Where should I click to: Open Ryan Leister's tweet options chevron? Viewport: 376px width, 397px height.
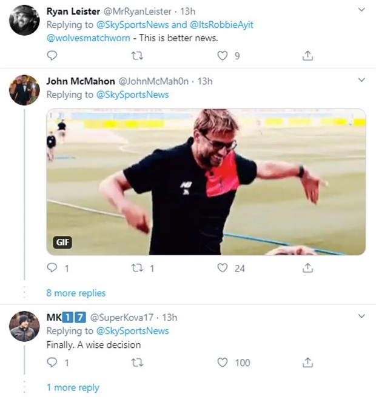[361, 10]
